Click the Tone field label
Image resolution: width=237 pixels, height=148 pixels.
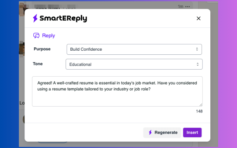coord(38,64)
